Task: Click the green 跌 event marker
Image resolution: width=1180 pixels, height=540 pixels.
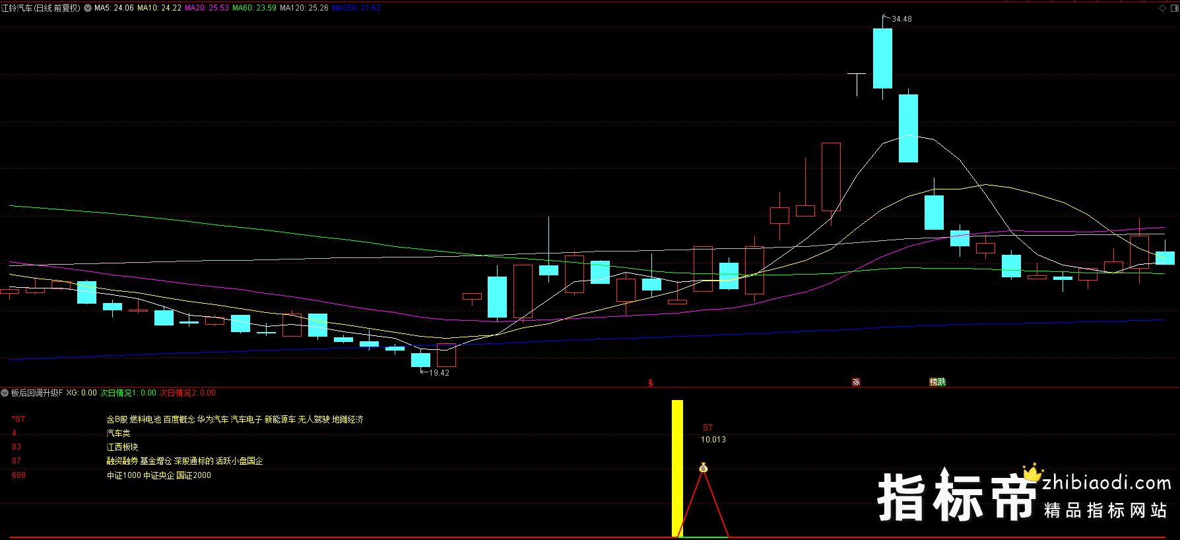Action: (x=942, y=382)
